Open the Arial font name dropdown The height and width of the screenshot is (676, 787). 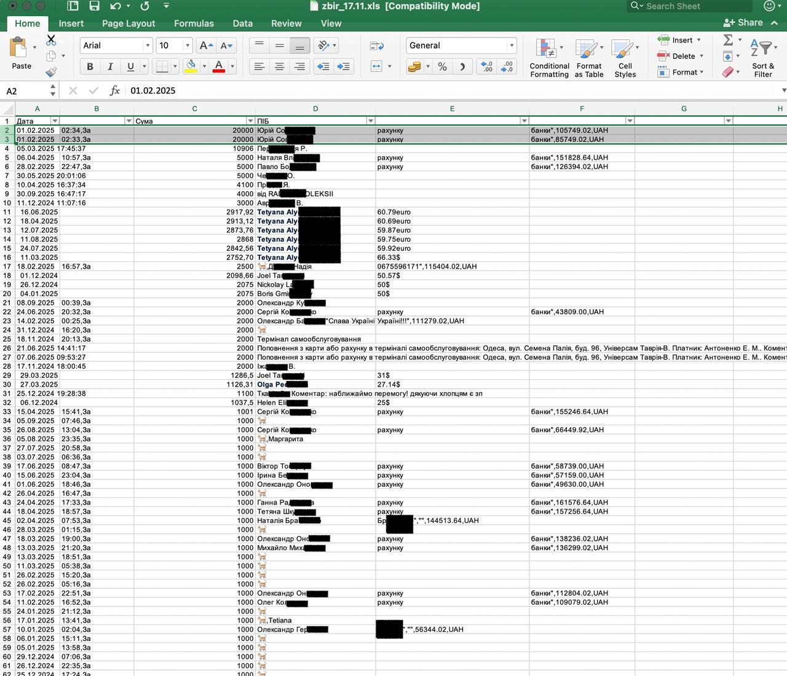148,45
